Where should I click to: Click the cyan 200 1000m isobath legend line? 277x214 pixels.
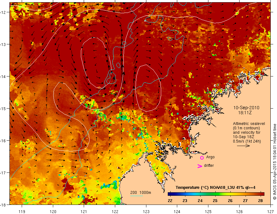(137, 196)
